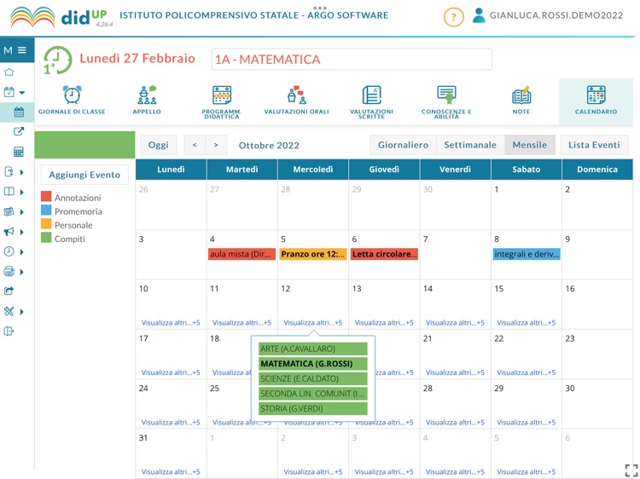Click the sidebar clock icon
Screen dimensions: 640x479
[9, 251]
